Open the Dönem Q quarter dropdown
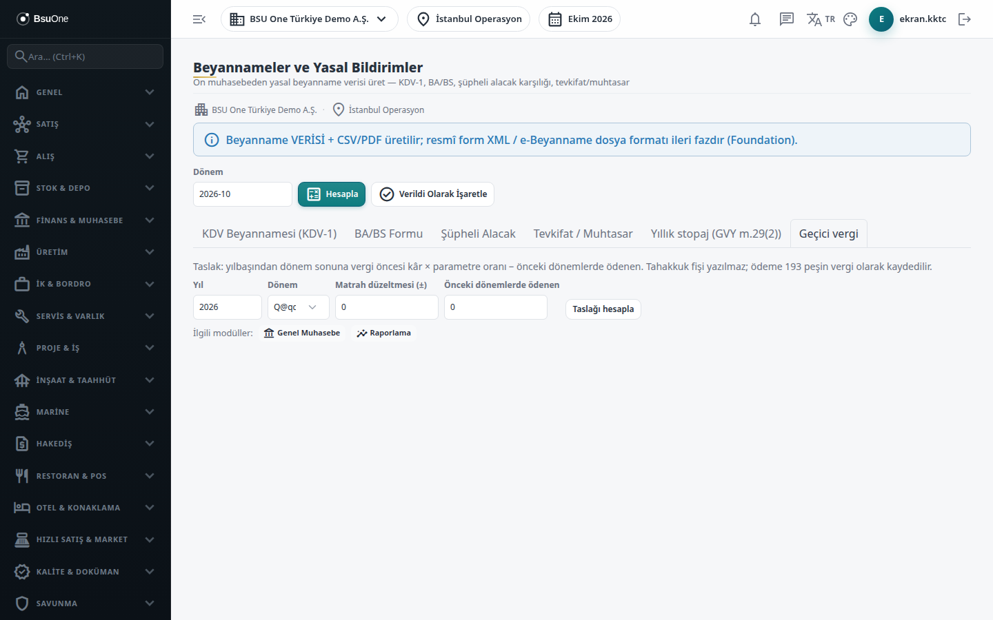The height and width of the screenshot is (620, 993). coord(298,307)
